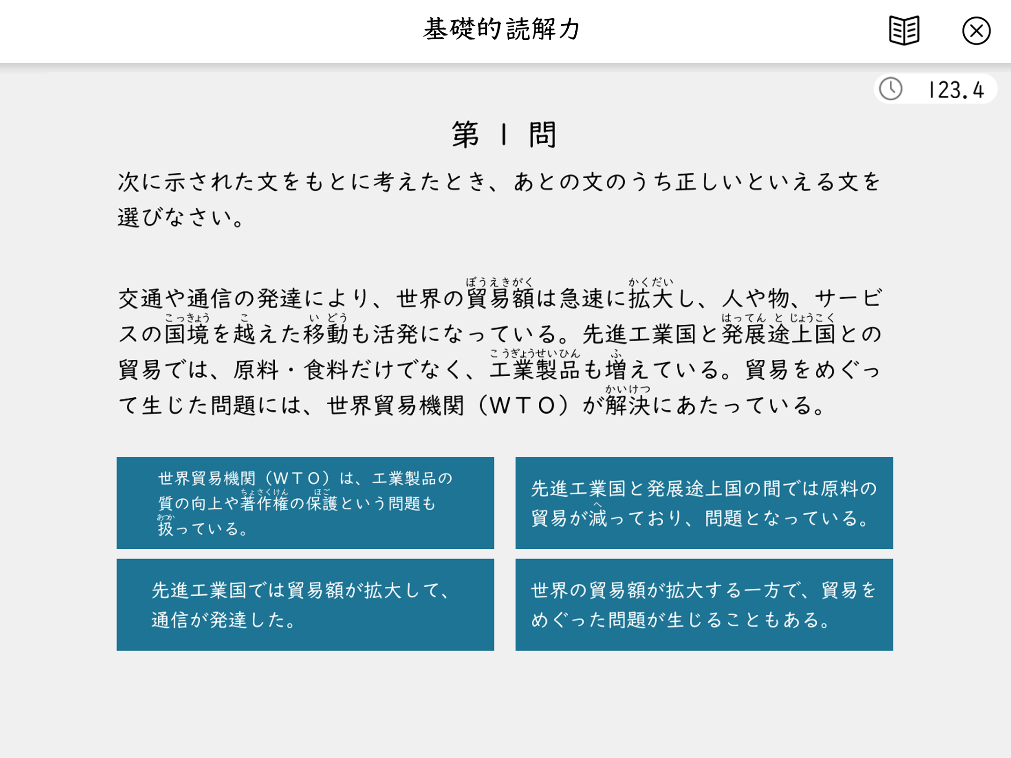Click the 基礎的読解力 page title

[502, 29]
